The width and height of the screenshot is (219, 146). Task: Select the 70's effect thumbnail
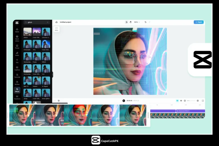pyautogui.click(x=37, y=44)
